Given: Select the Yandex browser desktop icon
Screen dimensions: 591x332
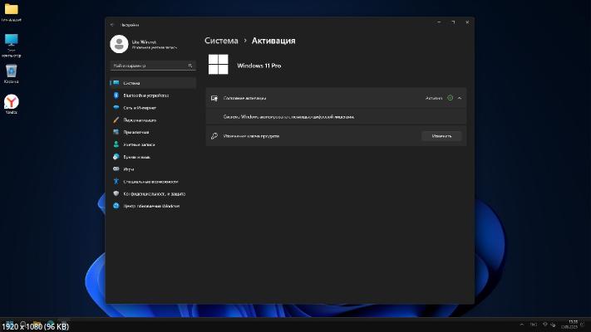Looking at the screenshot, I should [12, 102].
